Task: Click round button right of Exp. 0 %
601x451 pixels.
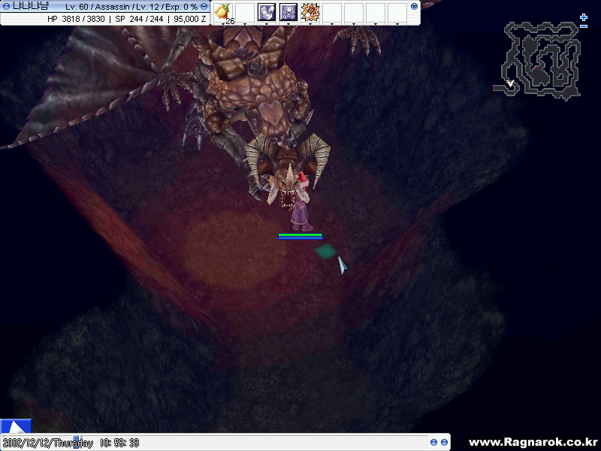Action: coord(204,7)
